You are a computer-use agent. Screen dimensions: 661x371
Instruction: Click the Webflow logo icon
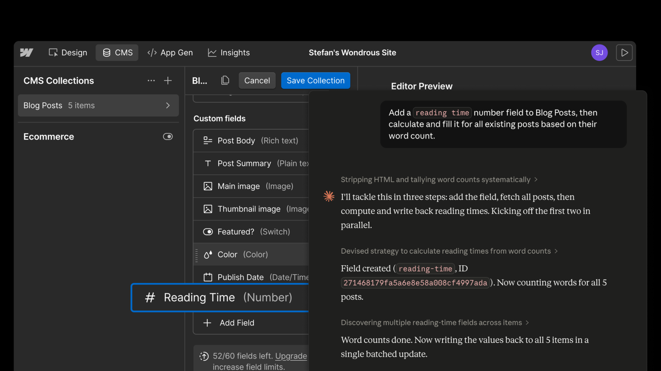[26, 53]
